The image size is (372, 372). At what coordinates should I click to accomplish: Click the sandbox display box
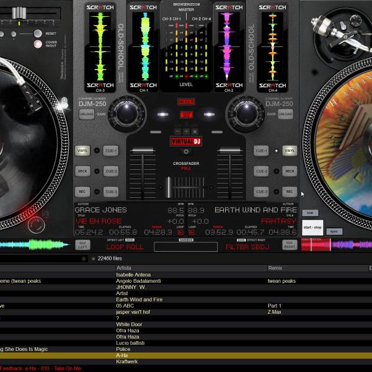coord(186,247)
